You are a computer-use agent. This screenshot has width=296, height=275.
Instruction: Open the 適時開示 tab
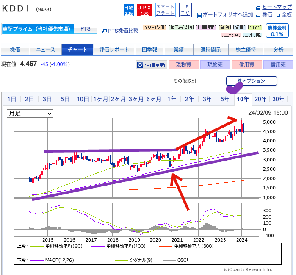coord(211,50)
